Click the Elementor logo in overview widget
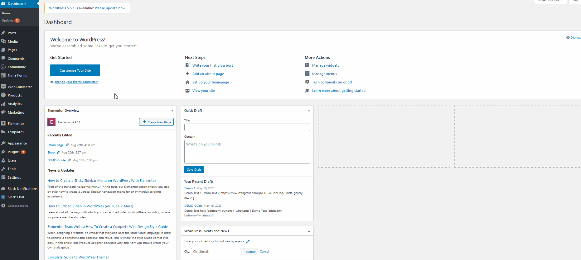Screen dimensions: 581x260 [x=51, y=122]
